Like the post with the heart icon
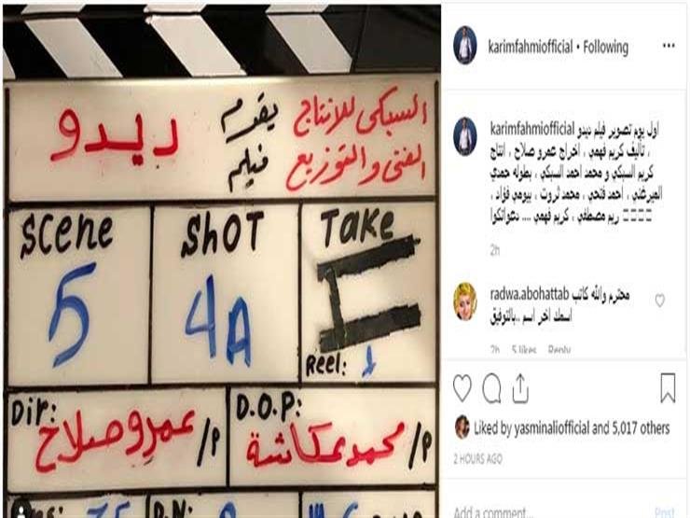 pos(462,388)
